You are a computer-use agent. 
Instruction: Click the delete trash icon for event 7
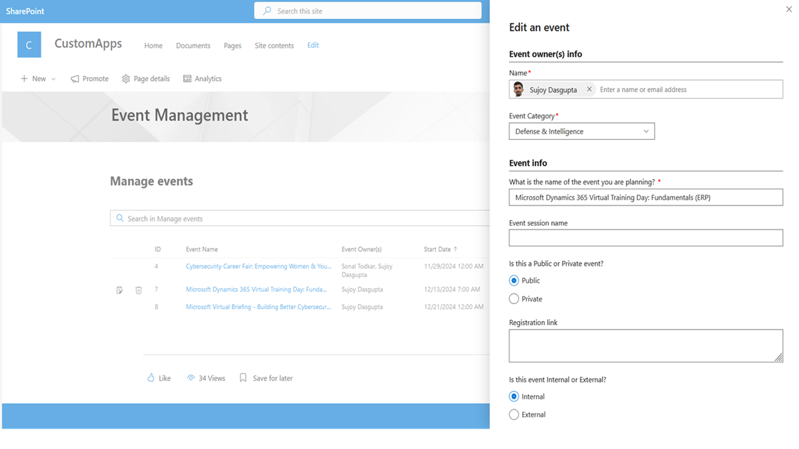point(139,290)
